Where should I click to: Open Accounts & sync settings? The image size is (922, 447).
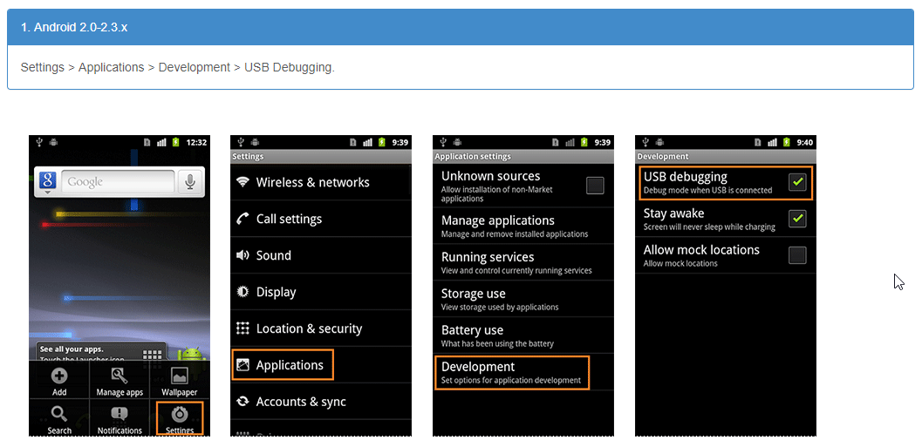coord(320,402)
